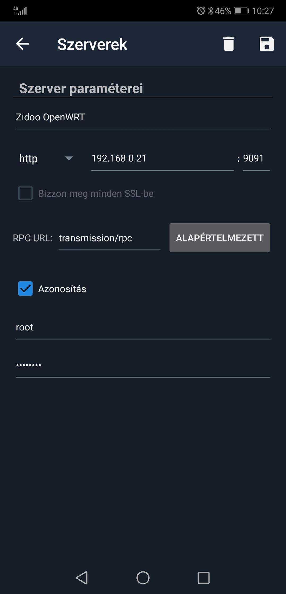Click the ALAPÉRTELMEZETT button
Image resolution: width=286 pixels, height=594 pixels.
(x=220, y=238)
